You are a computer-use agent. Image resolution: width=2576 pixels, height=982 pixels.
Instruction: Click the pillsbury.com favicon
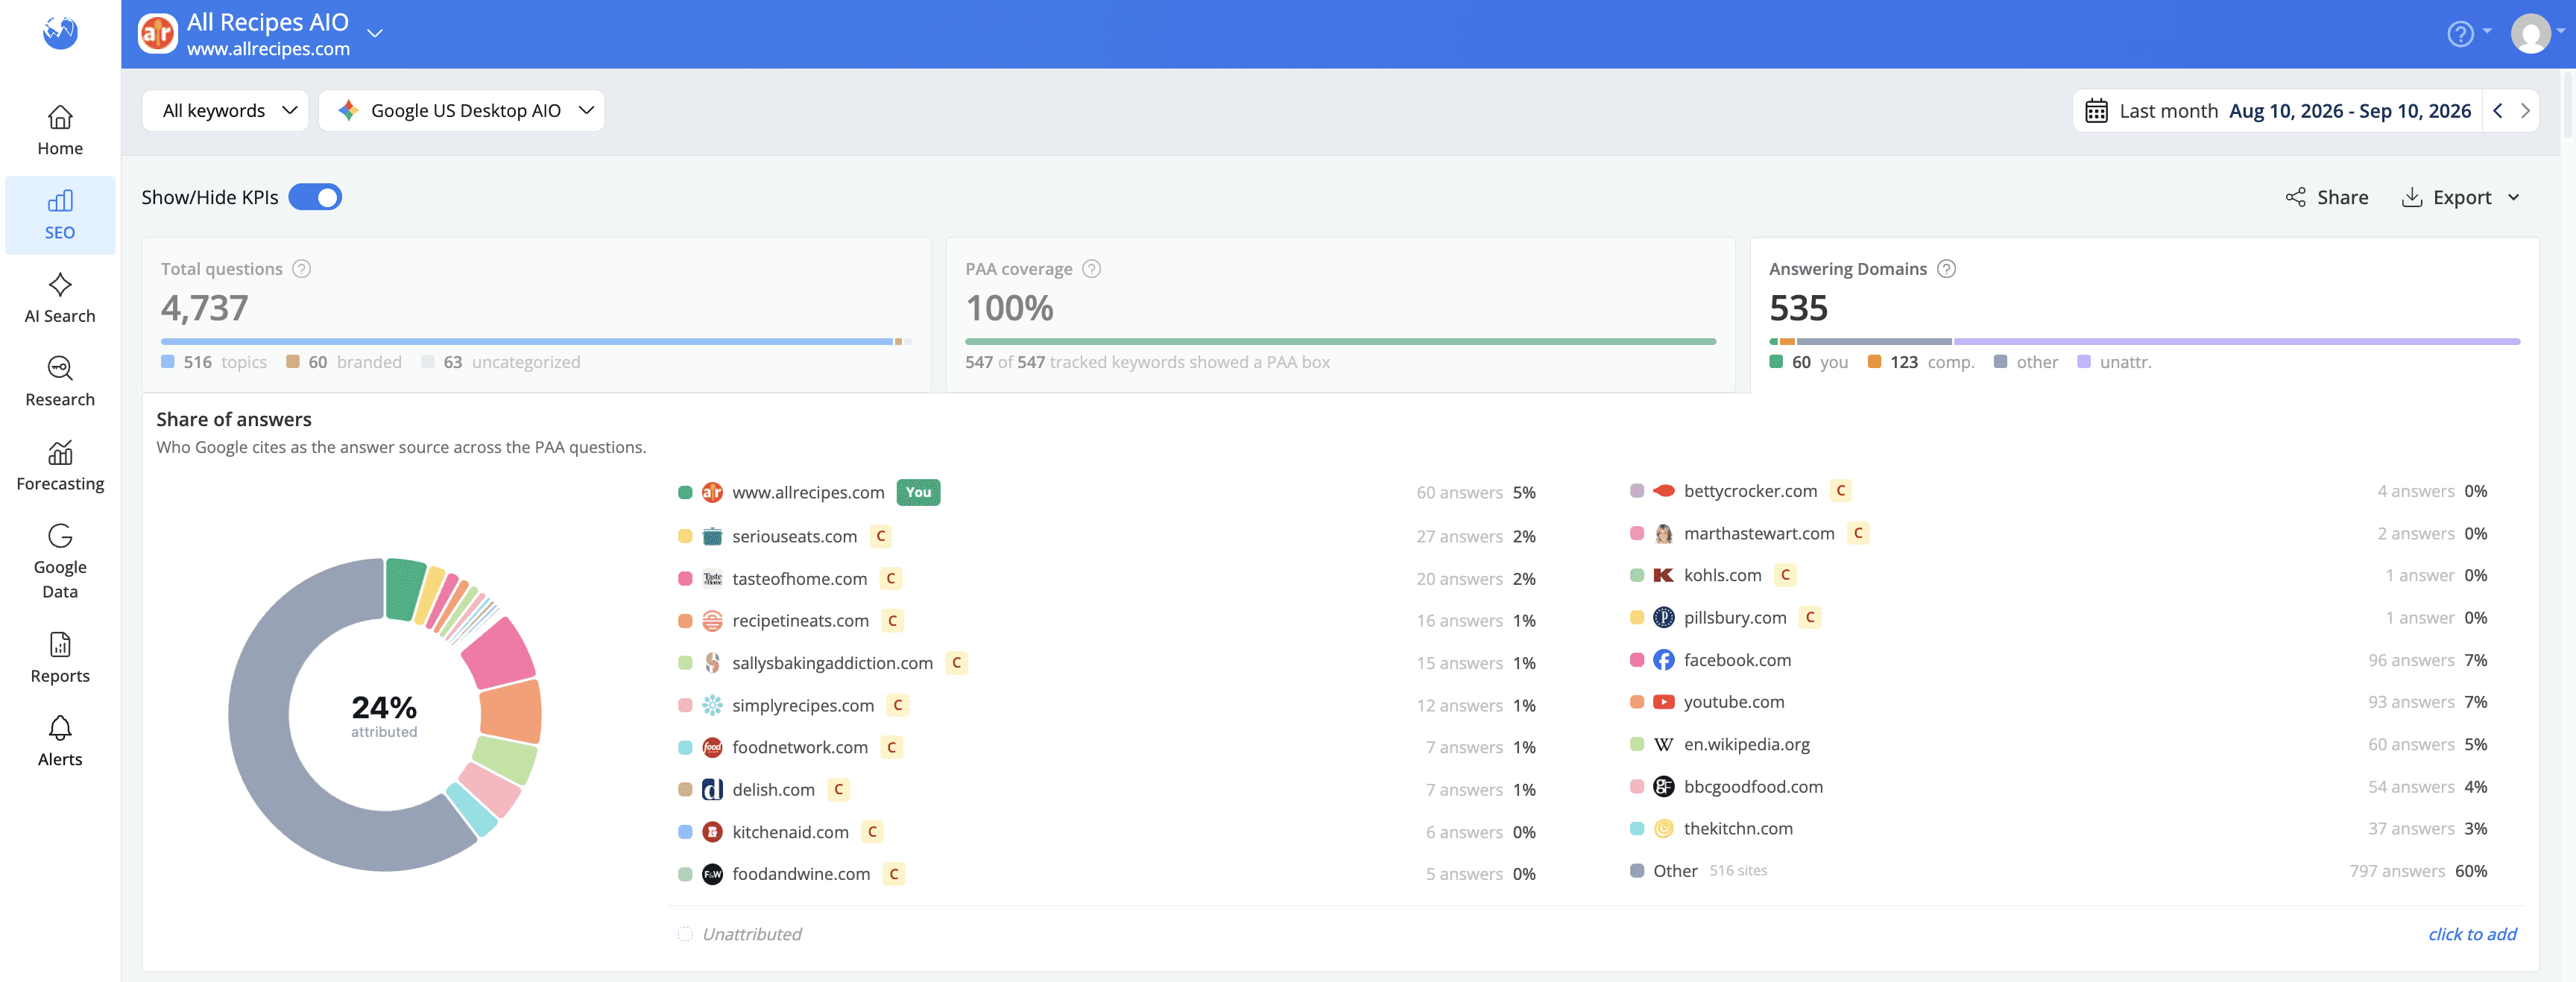[1663, 618]
